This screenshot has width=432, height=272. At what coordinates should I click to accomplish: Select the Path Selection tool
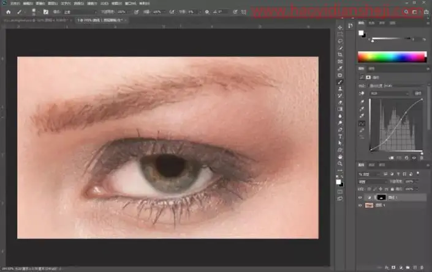click(x=340, y=143)
